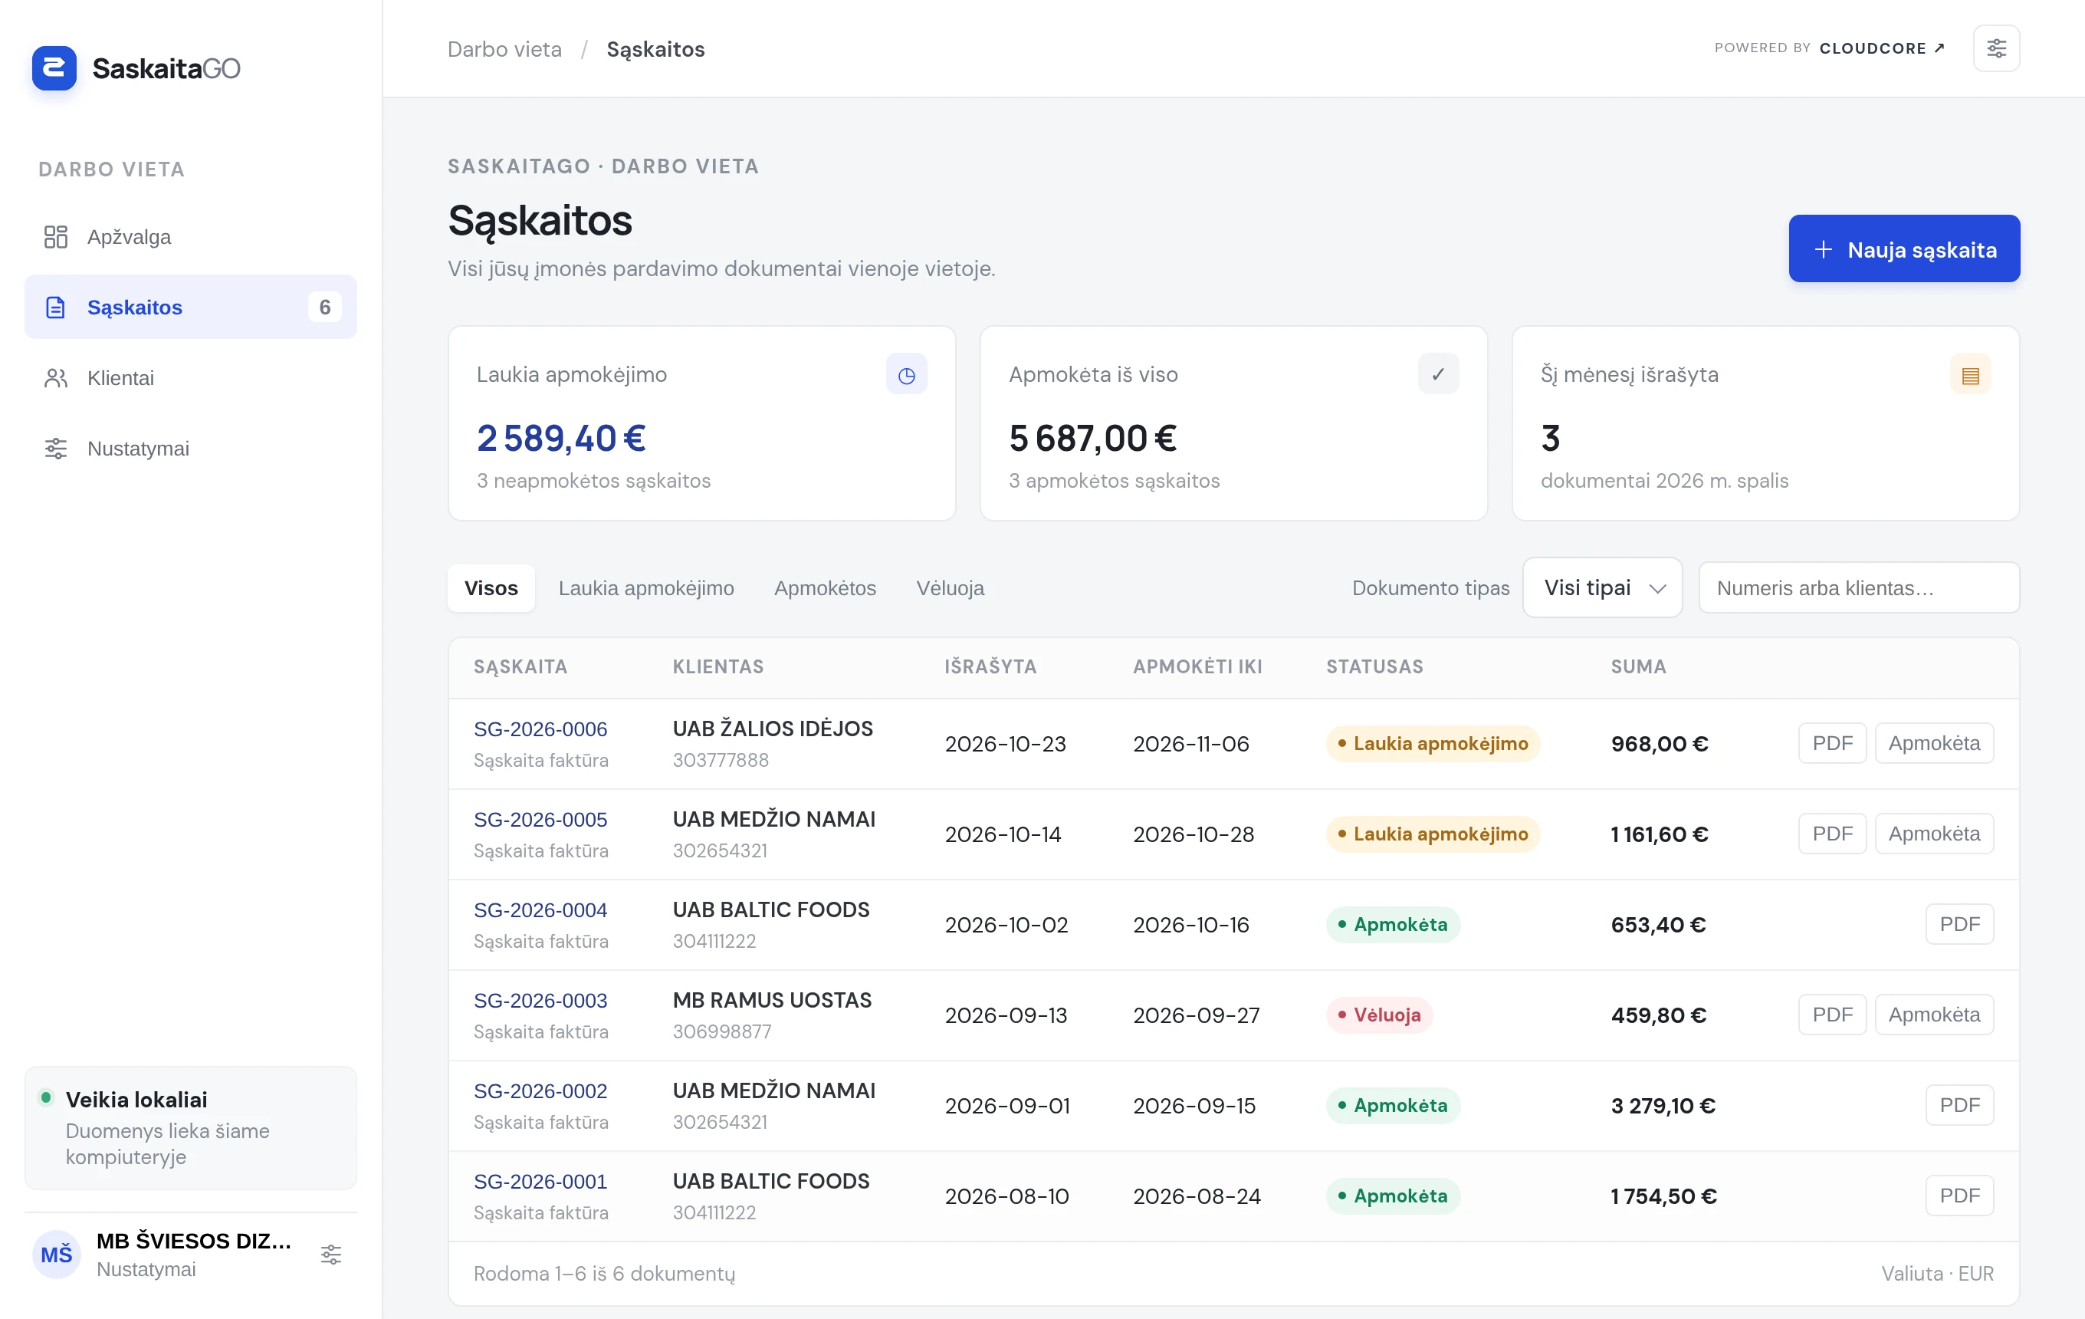
Task: Click the document icon on Šį mėnesį išrašyta card
Action: [1970, 374]
